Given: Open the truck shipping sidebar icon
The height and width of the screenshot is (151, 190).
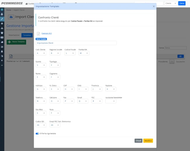Looking at the screenshot, I should (x=2, y=42).
